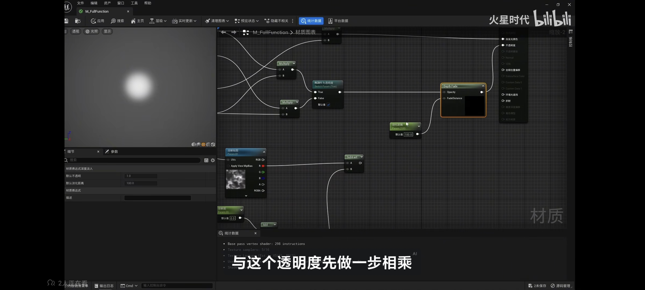Open the Window (窗口) menu

tap(121, 3)
